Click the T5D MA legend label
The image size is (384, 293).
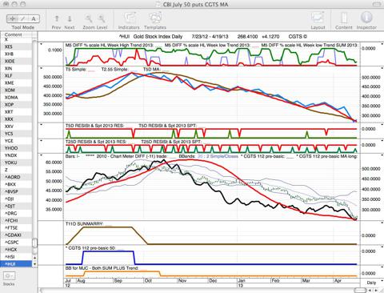pos(151,69)
